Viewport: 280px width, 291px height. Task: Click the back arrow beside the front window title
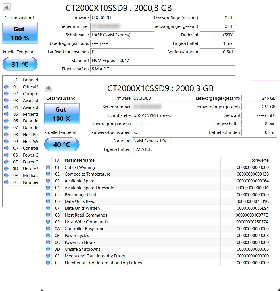tap(49, 88)
